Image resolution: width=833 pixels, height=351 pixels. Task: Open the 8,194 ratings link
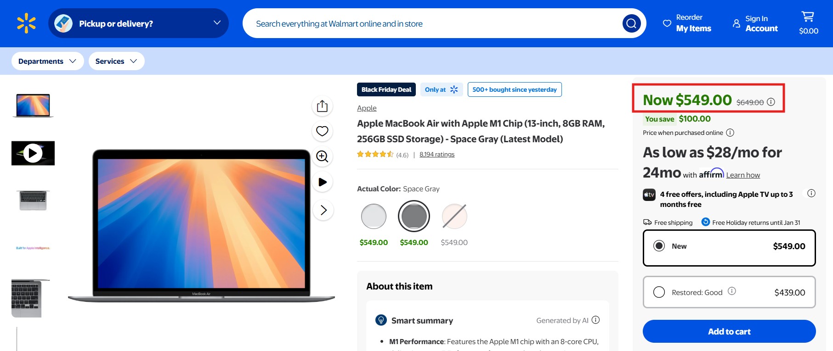click(436, 154)
